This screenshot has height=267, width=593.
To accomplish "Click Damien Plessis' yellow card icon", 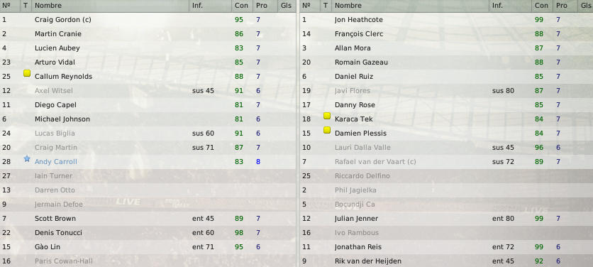I will 327,130.
